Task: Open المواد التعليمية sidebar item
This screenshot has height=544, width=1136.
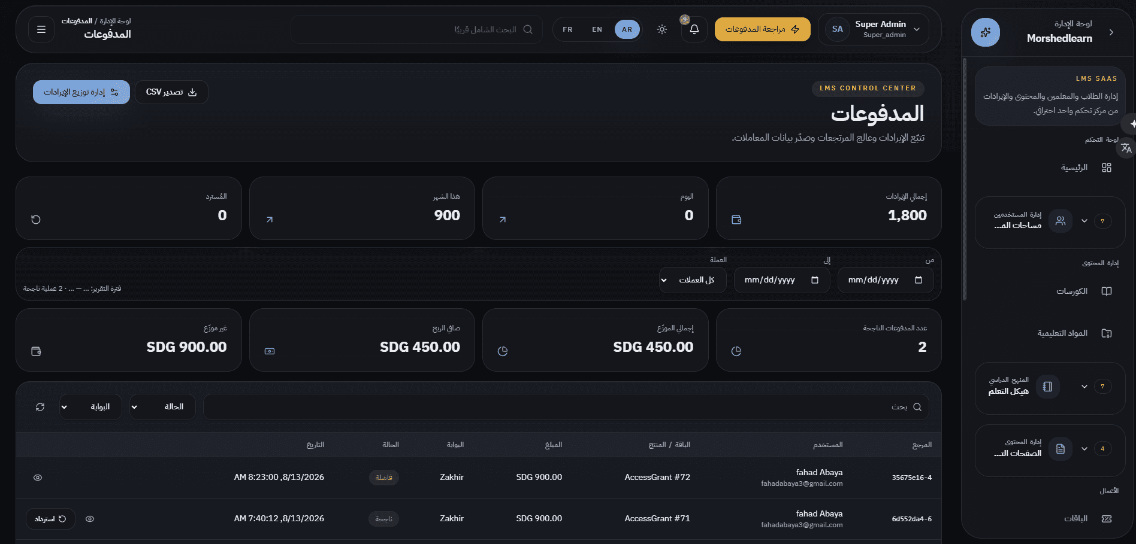Action: [x=1075, y=333]
